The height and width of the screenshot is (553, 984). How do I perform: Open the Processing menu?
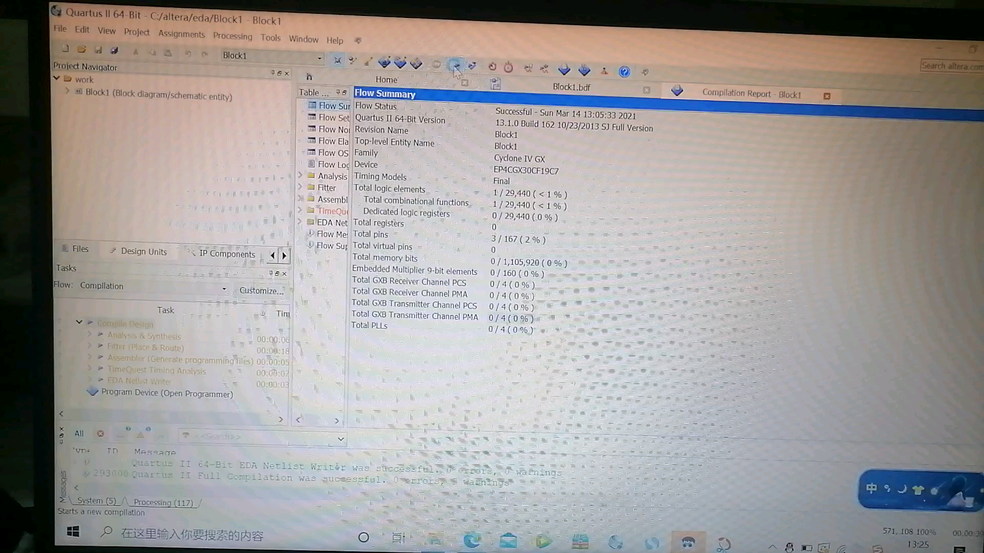pyautogui.click(x=233, y=36)
